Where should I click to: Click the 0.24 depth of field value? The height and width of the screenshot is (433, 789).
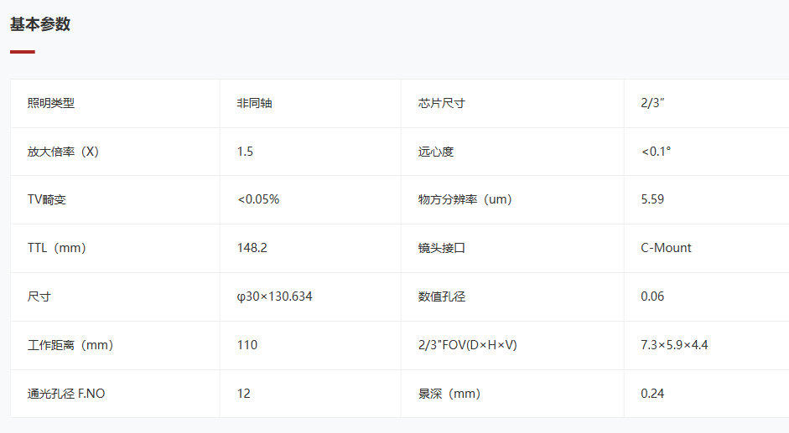652,394
